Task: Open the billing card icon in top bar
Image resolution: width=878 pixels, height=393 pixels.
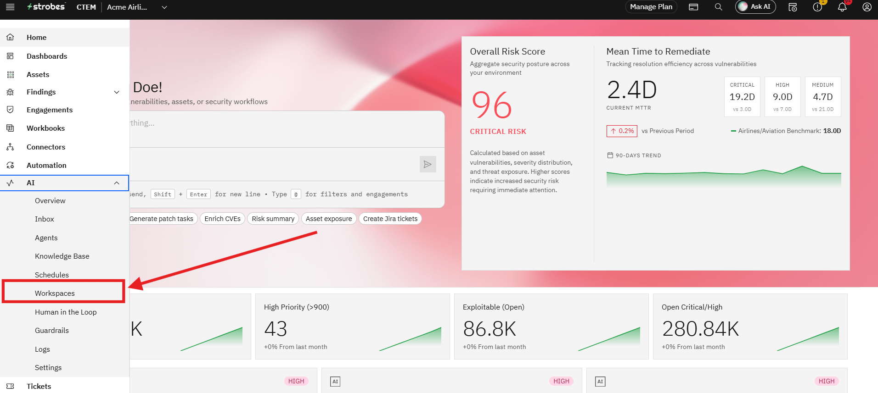Action: click(x=693, y=7)
